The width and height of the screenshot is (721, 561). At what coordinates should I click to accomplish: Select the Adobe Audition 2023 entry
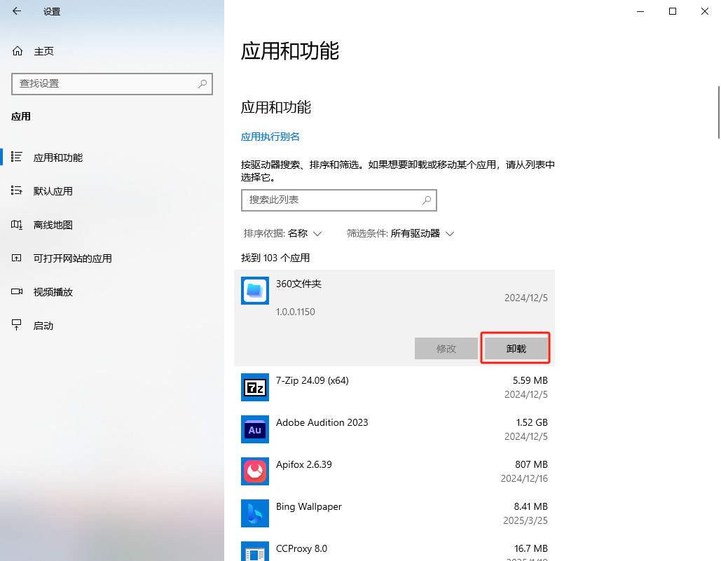(x=394, y=429)
